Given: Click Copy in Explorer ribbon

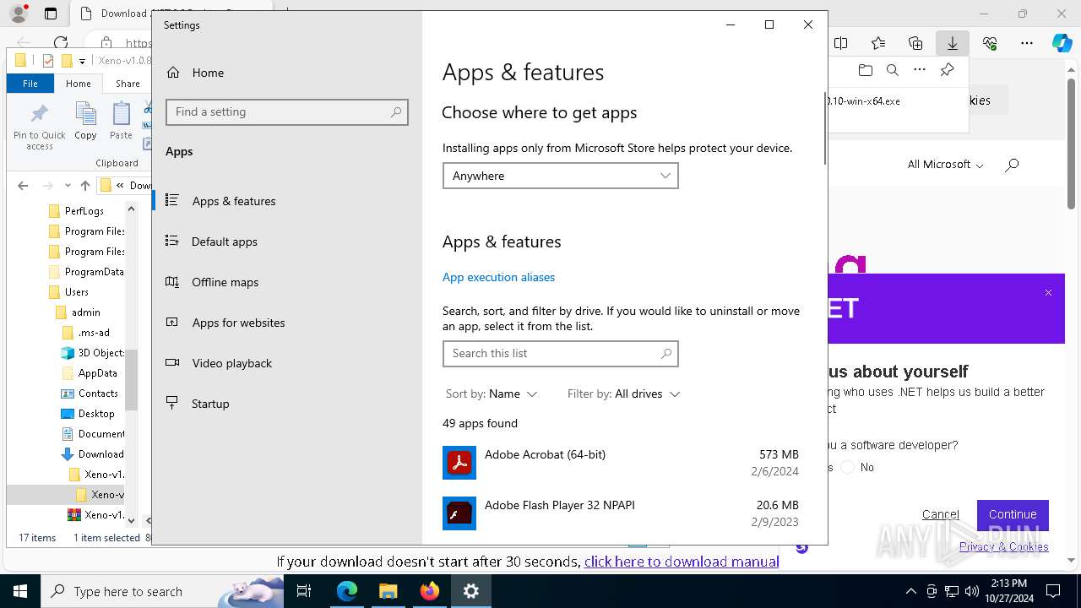Looking at the screenshot, I should 85,121.
